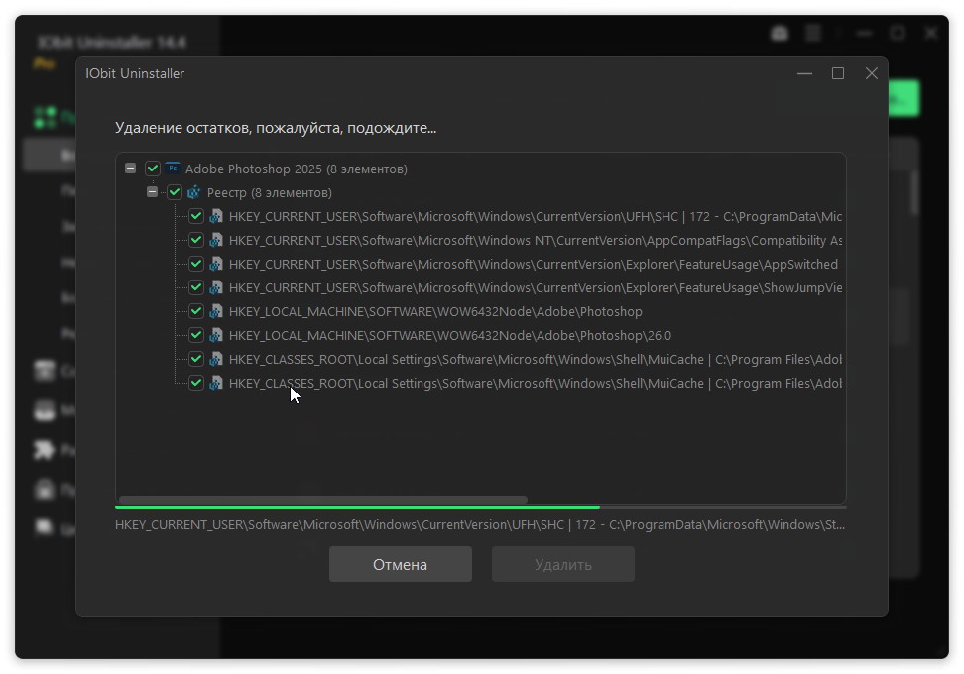Screen dimensions: 964x674
Task: Toggle checkbox for FeatureUsage\AppSwitched entry
Action: click(196, 265)
